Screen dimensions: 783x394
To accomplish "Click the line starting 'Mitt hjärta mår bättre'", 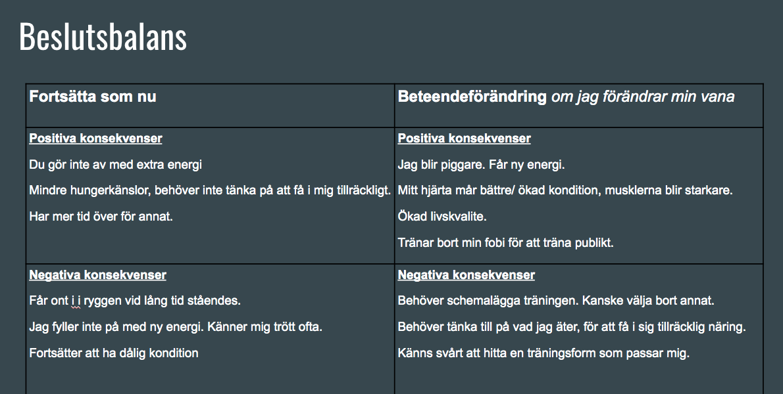I will coord(565,191).
